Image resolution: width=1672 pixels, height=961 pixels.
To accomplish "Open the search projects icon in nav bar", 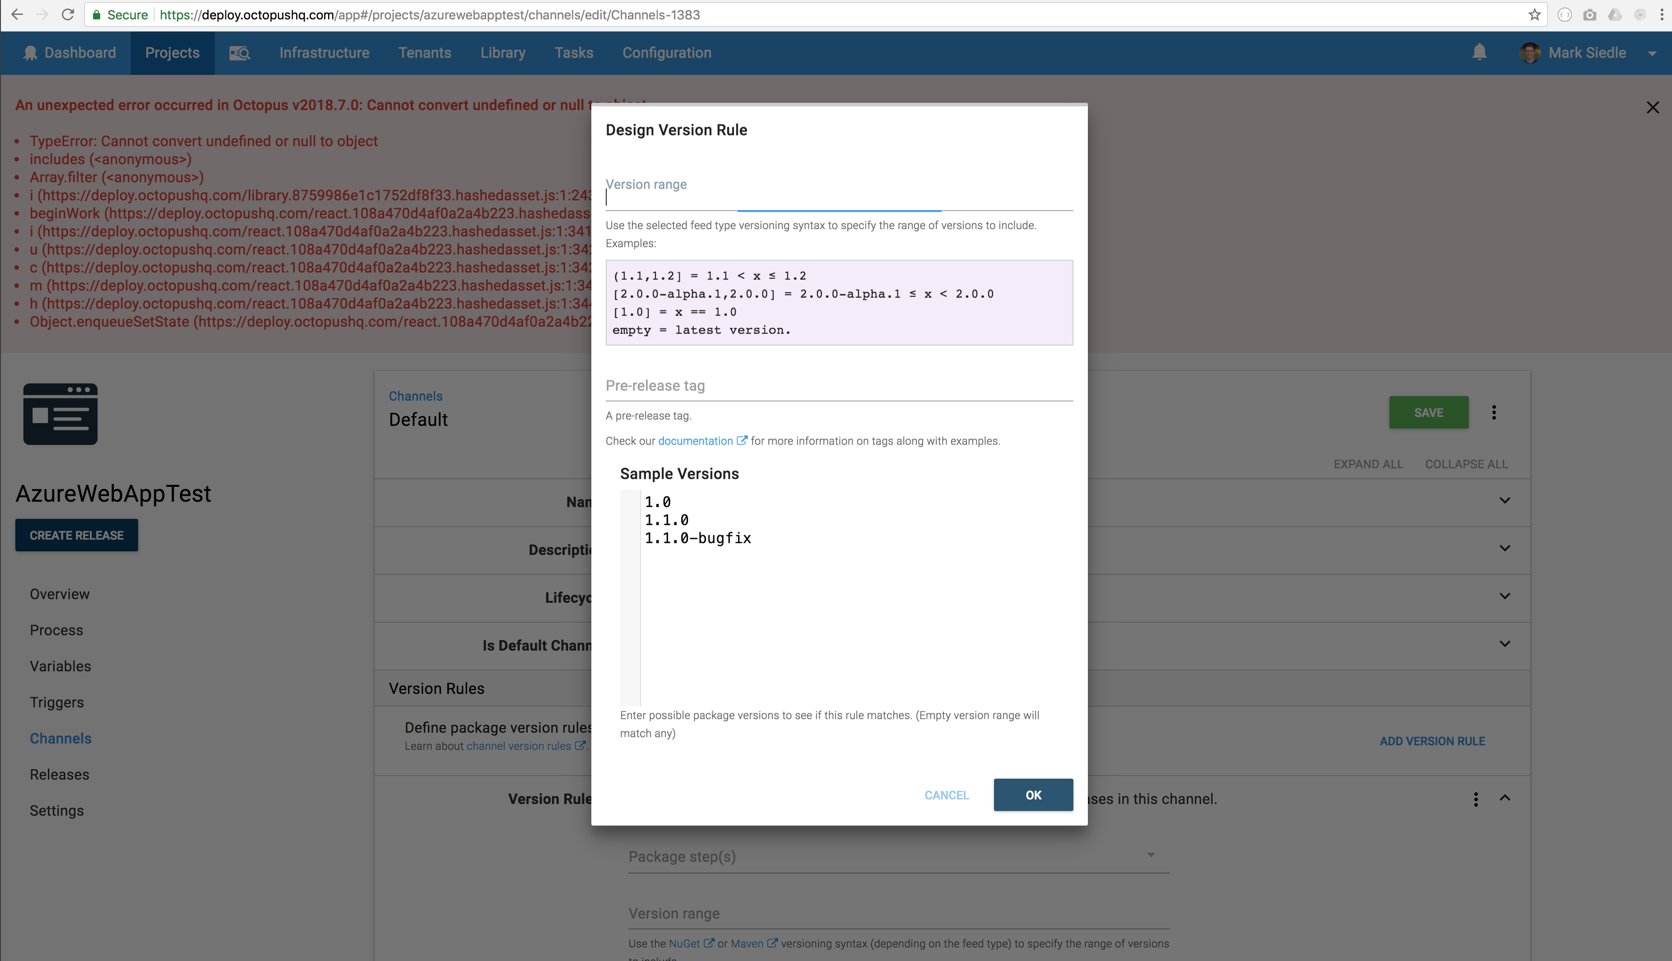I will [239, 53].
